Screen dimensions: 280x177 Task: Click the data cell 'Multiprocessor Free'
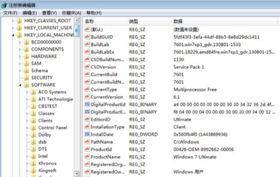point(195,89)
